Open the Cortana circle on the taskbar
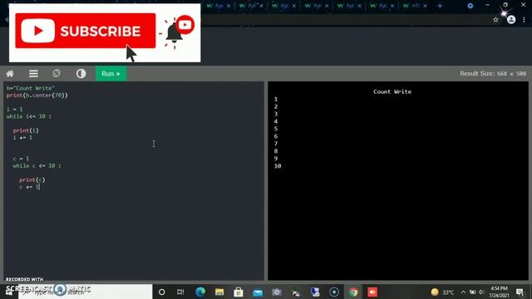This screenshot has width=532, height=299. (162, 292)
